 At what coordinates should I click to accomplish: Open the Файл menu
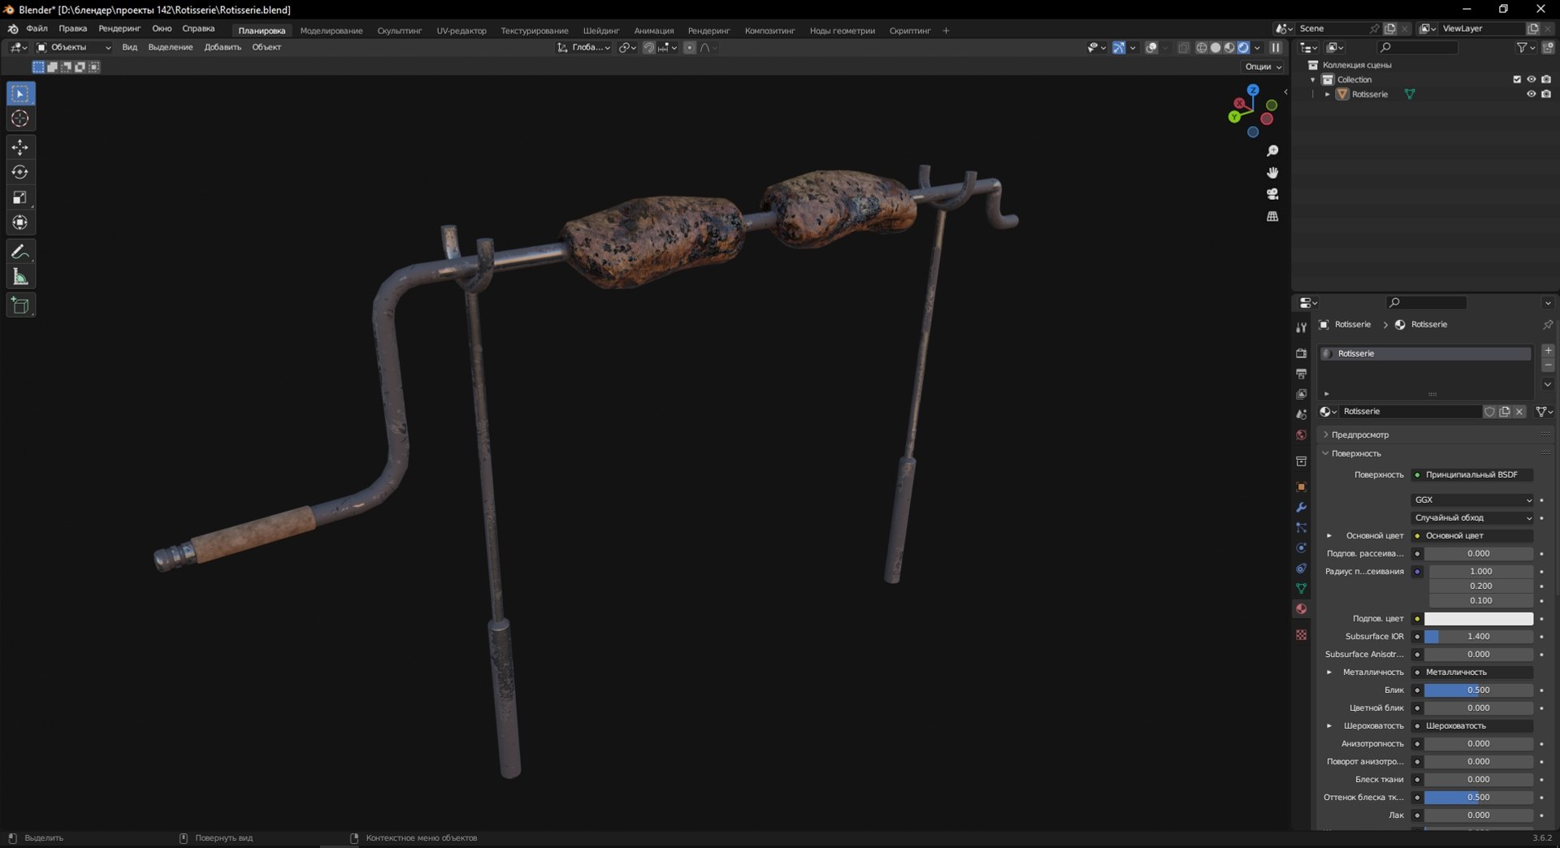37,28
